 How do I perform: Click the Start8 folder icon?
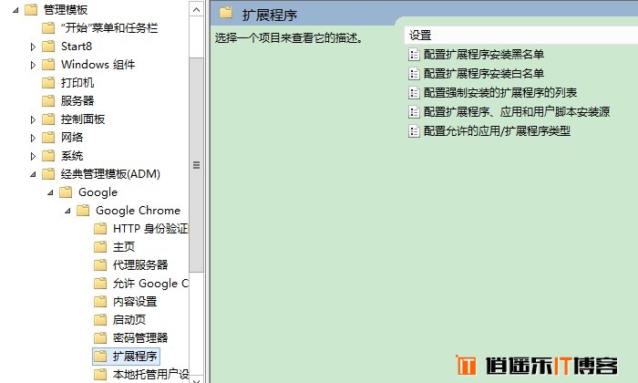point(48,47)
